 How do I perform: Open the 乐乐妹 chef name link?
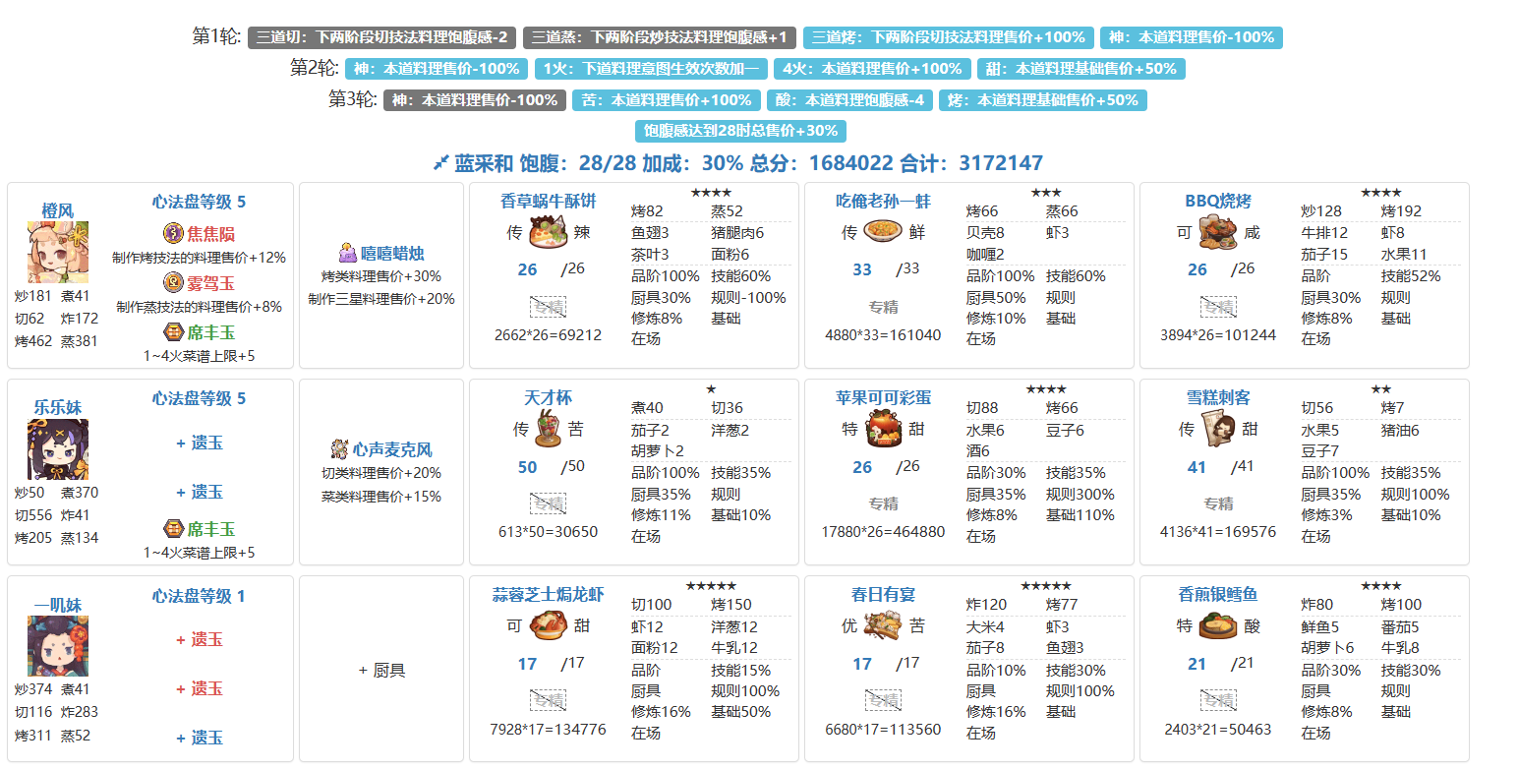58,407
